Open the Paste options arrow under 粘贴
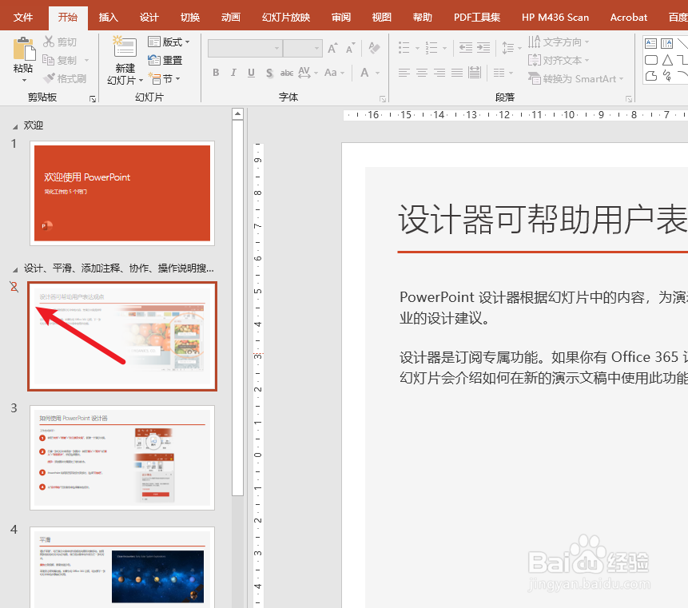This screenshot has height=608, width=688. 24,80
